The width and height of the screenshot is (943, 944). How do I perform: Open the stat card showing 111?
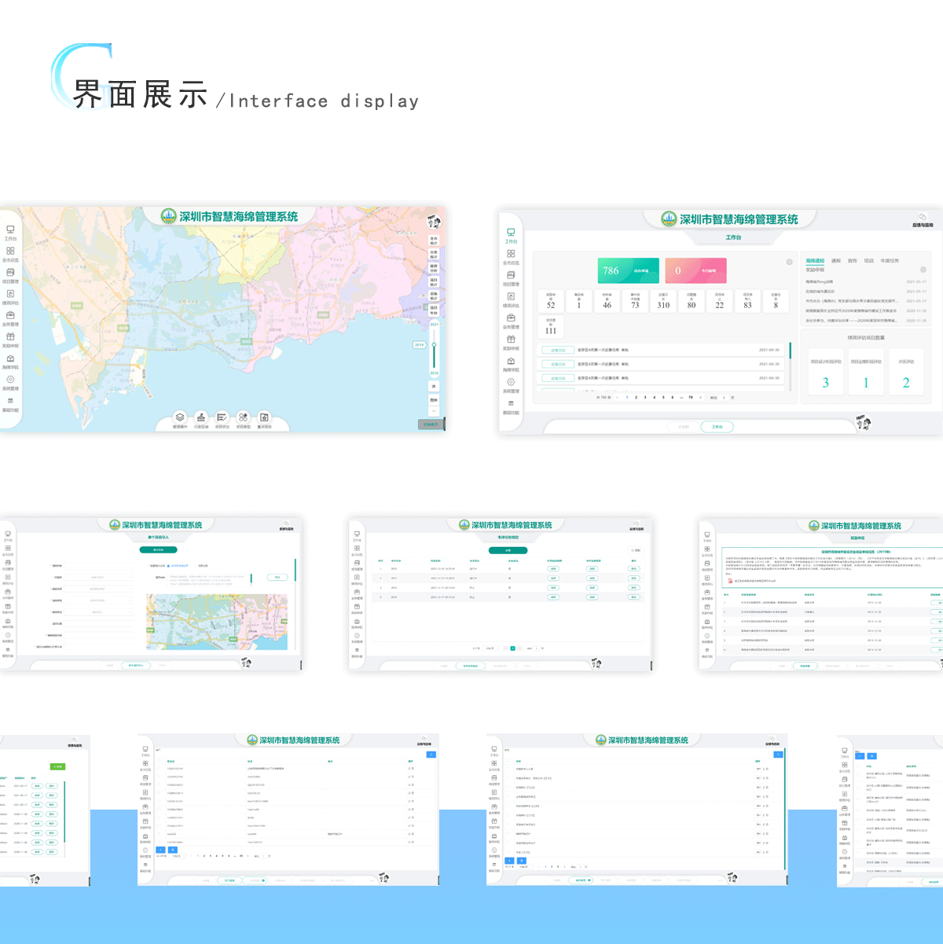pyautogui.click(x=551, y=326)
